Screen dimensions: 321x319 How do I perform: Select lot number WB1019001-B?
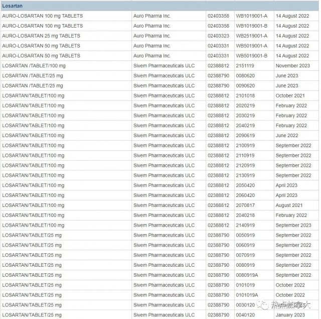click(x=252, y=26)
